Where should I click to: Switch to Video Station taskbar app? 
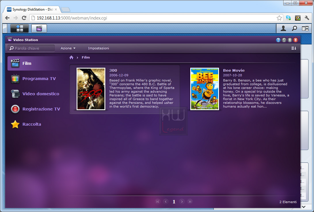[x=39, y=28]
